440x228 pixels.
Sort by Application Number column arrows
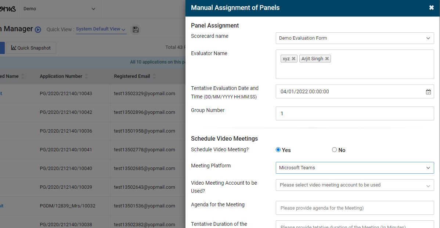(x=86, y=76)
